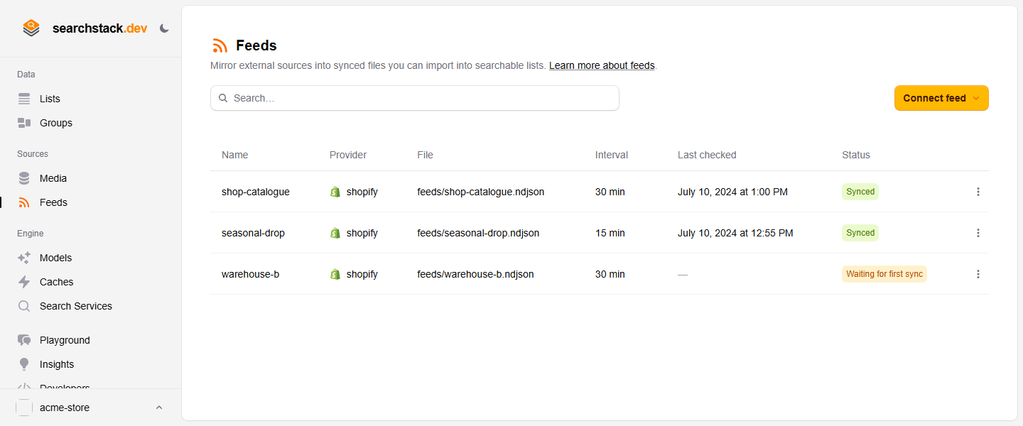Click the Media database icon
The height and width of the screenshot is (426, 1023).
(x=24, y=178)
